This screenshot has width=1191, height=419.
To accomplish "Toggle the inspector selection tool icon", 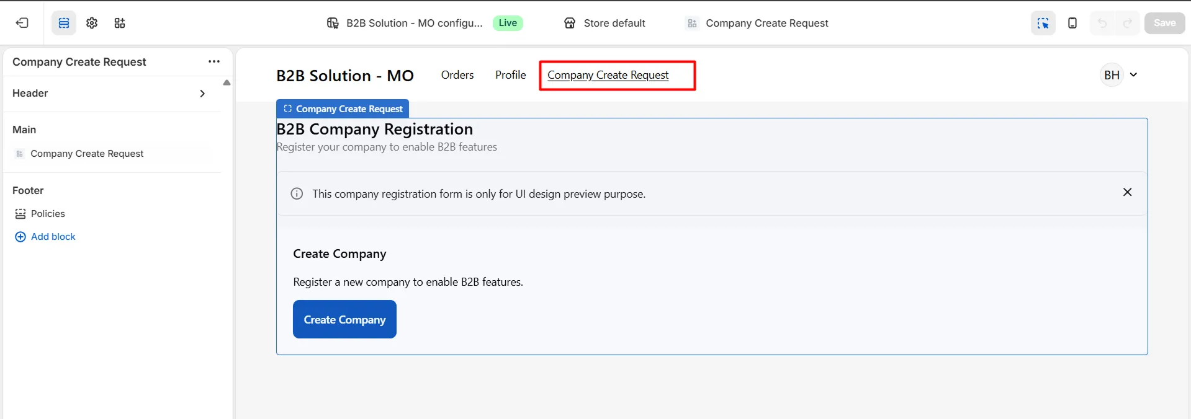I will pyautogui.click(x=1043, y=23).
